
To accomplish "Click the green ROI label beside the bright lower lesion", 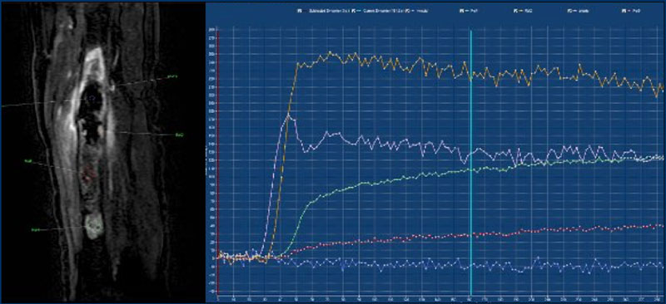I will pyautogui.click(x=36, y=229).
